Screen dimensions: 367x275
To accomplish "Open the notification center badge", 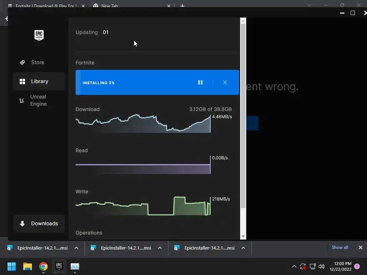I will coord(357,266).
